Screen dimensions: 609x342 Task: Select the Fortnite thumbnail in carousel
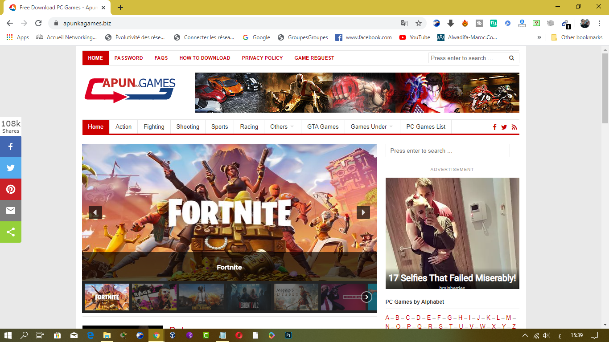(x=107, y=297)
